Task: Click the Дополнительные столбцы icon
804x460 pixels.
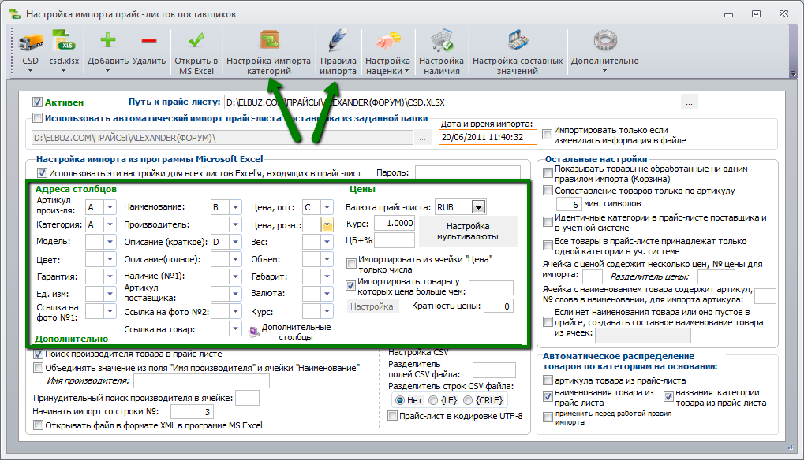Action: [254, 332]
